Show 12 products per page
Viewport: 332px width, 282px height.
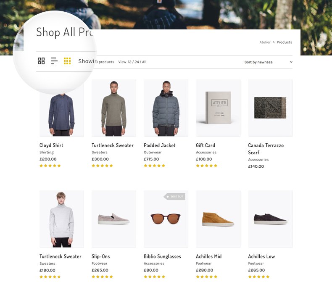[130, 62]
